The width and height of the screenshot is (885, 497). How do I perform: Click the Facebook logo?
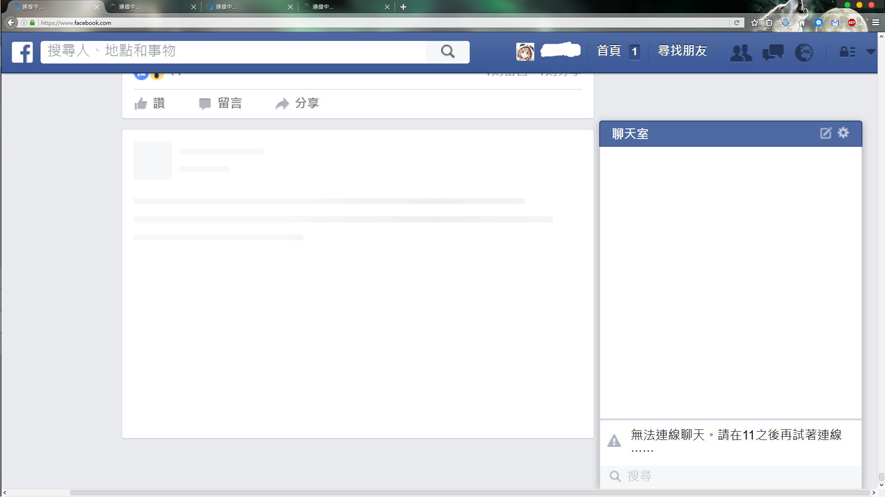[22, 52]
